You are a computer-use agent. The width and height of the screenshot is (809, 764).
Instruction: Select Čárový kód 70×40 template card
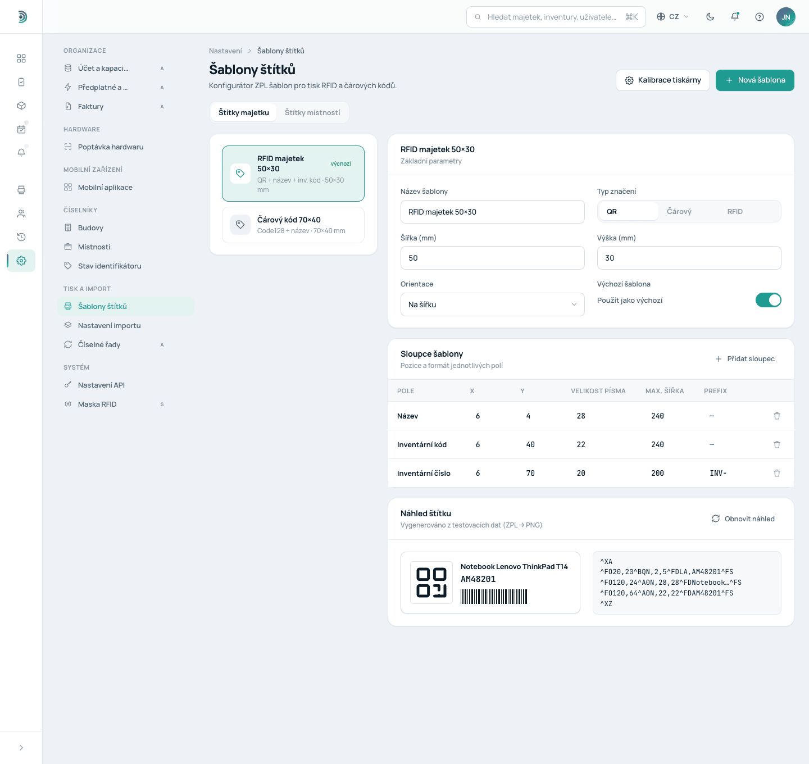[x=293, y=225]
